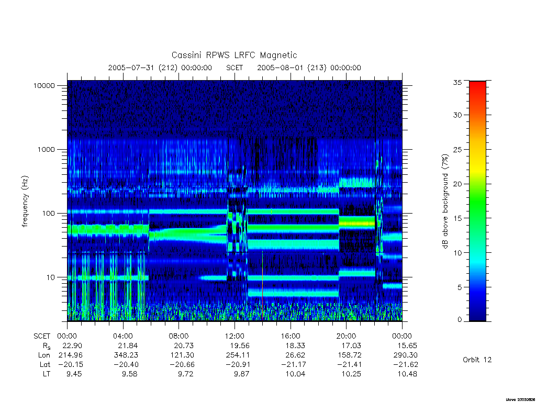Click the 04:00 time tick label

tap(122, 337)
